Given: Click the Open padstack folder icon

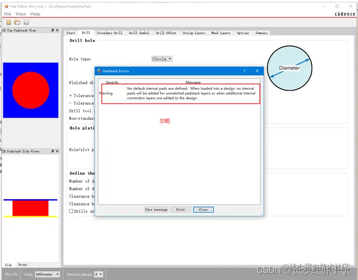Looking at the screenshot, I should 18,22.
